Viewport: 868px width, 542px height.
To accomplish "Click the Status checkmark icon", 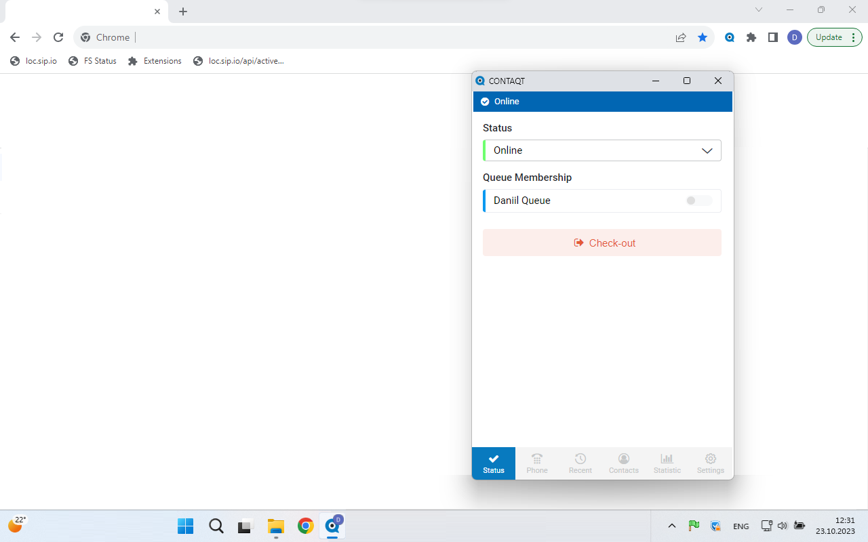I will pyautogui.click(x=493, y=459).
